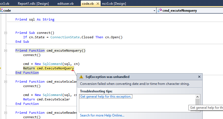
Task: Click 'SqlCommand' in the cmd_excuteNonquery function
Action: [x=52, y=64]
